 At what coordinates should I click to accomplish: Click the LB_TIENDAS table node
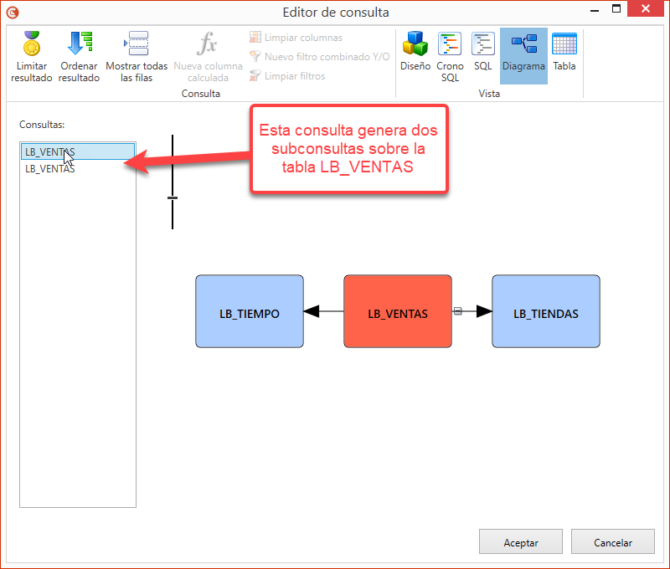pos(545,311)
